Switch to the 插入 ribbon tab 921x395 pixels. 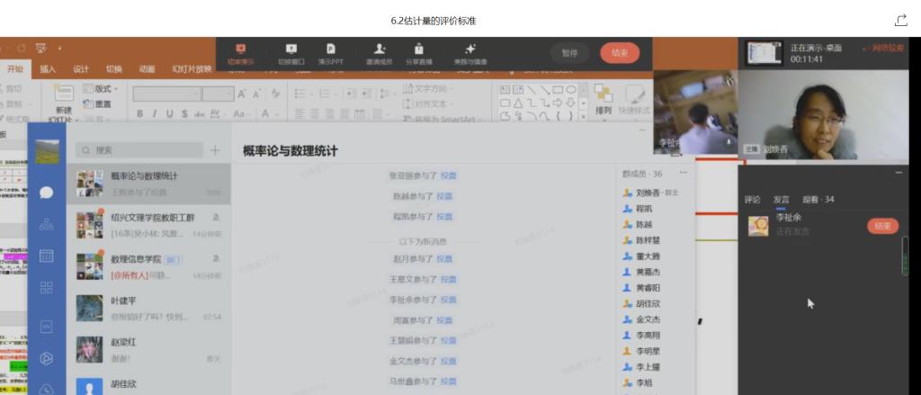(48, 69)
